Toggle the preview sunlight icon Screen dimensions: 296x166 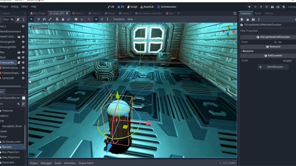pyautogui.click(x=96, y=19)
